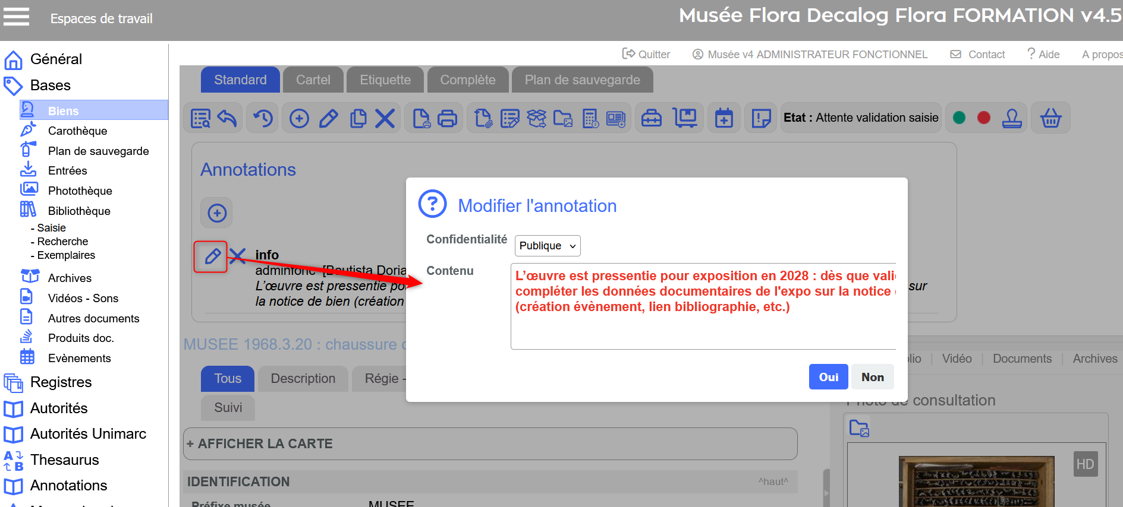1123x507 pixels.
Task: Select the Plan de sauvegarde tab
Action: point(581,80)
